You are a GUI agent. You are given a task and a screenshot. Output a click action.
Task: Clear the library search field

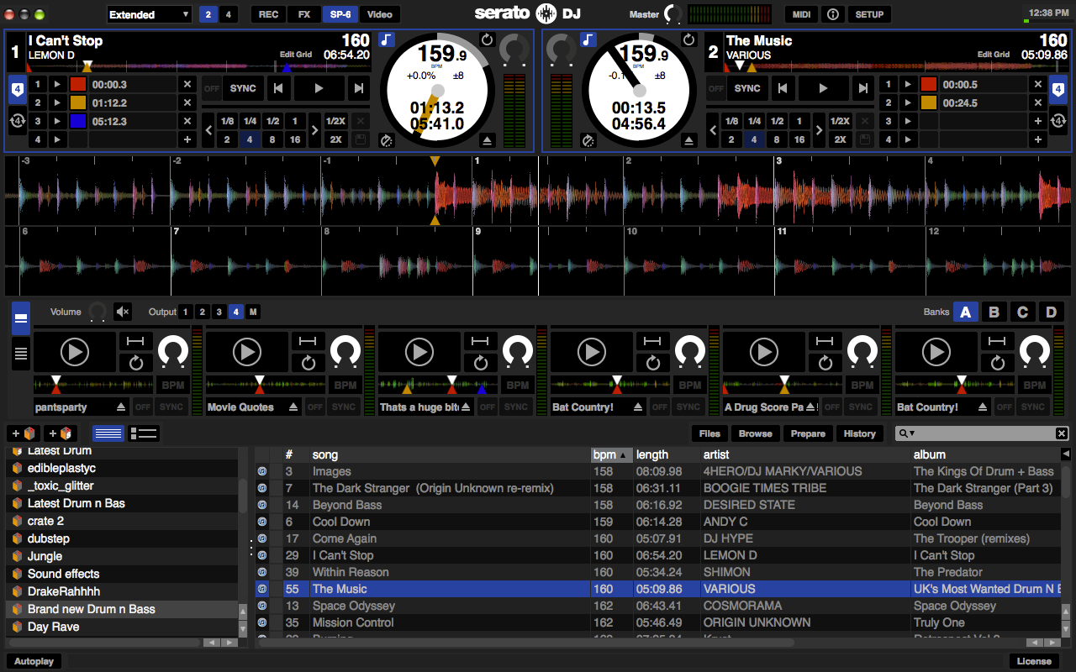(1062, 433)
